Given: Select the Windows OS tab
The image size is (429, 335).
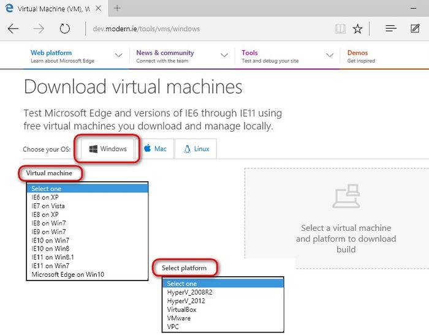Looking at the screenshot, I should click(x=108, y=149).
